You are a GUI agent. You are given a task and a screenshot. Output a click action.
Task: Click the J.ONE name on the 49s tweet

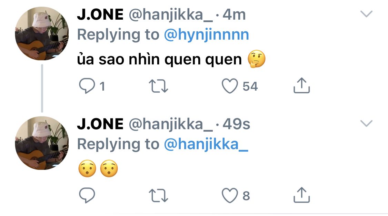coord(100,124)
